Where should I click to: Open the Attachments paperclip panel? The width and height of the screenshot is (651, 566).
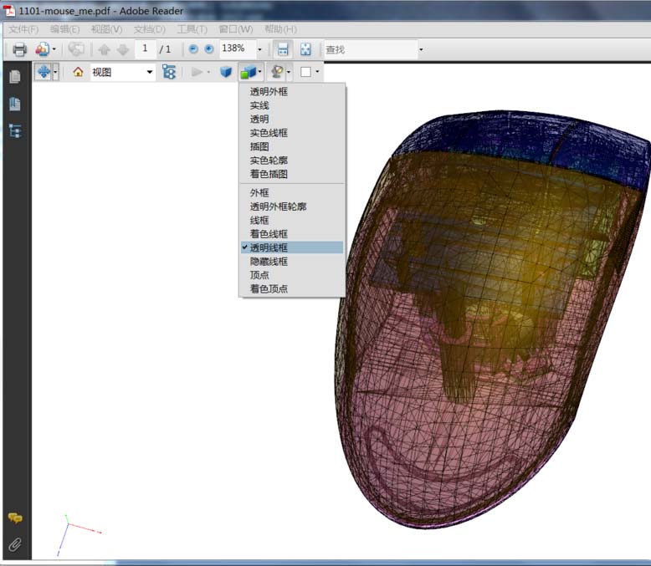pyautogui.click(x=15, y=545)
